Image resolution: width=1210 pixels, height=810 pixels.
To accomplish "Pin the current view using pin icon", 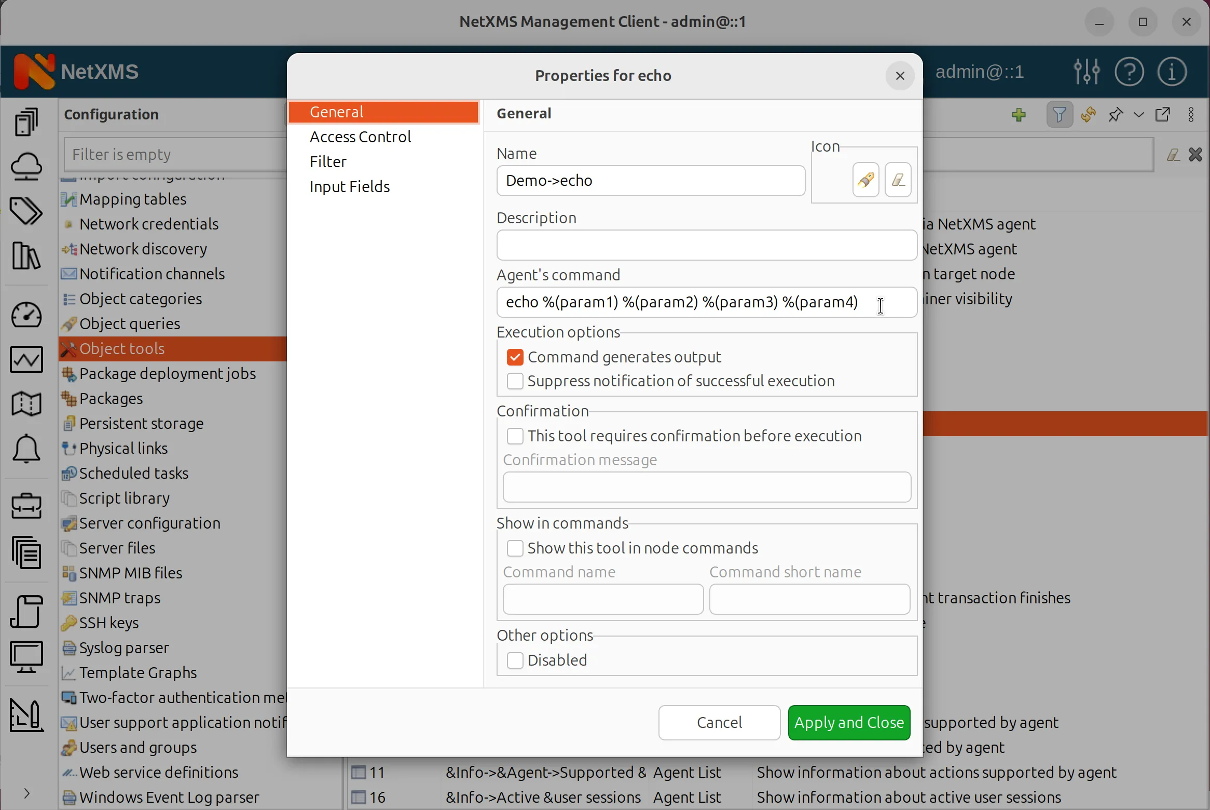I will (1116, 114).
